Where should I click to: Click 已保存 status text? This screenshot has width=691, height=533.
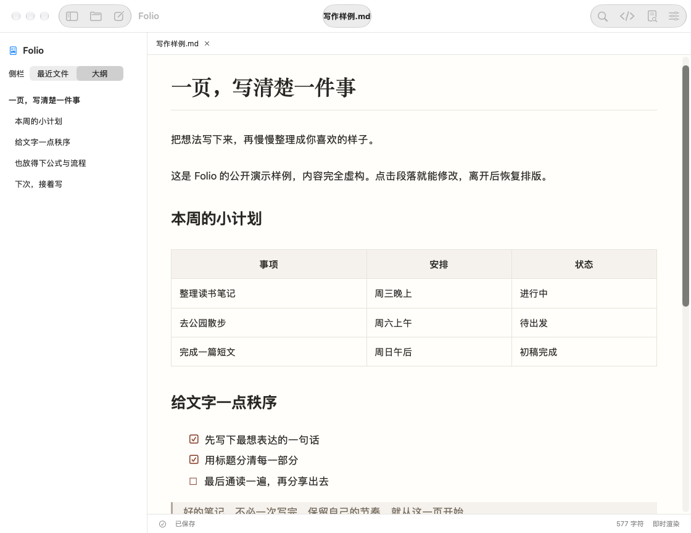click(x=185, y=524)
